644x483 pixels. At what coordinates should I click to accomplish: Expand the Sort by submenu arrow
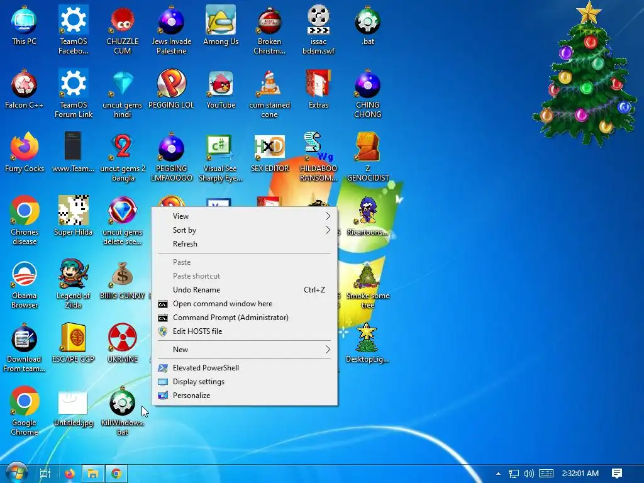[328, 230]
